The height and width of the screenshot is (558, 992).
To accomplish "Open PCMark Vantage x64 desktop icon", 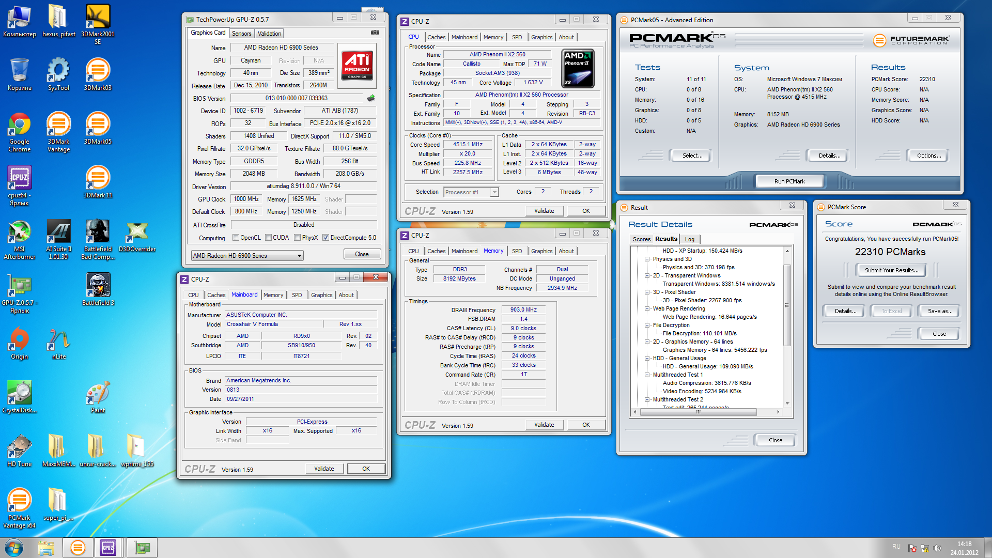I will click(20, 508).
